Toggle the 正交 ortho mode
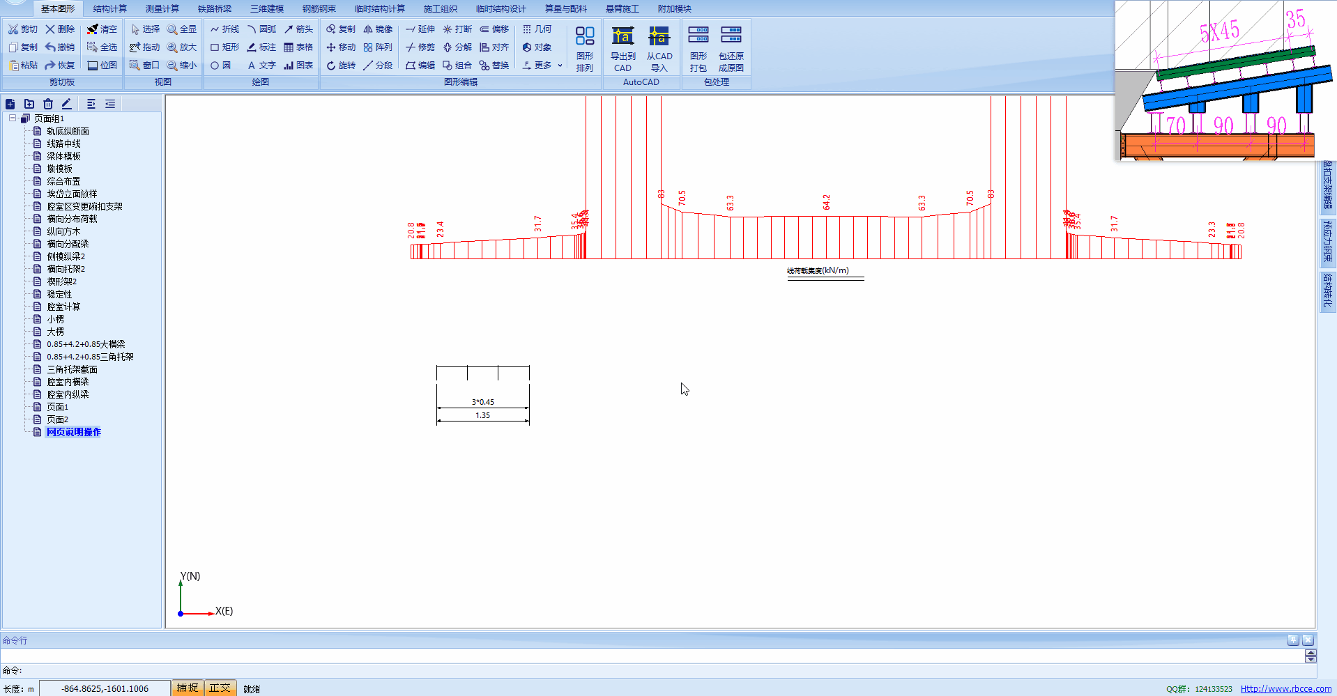This screenshot has width=1337, height=696. (220, 688)
